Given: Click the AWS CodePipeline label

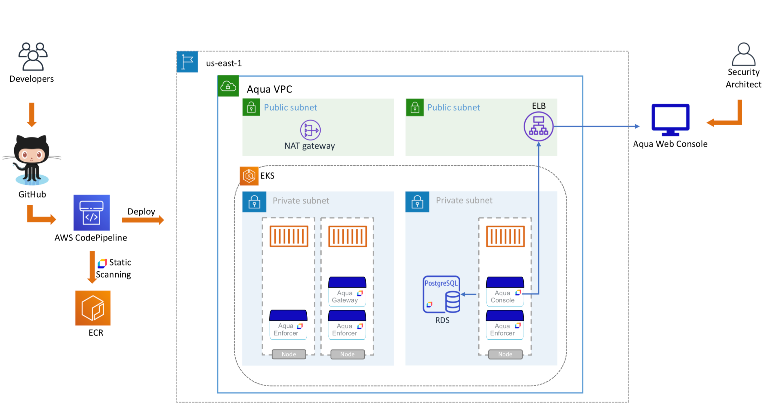Looking at the screenshot, I should [x=91, y=238].
